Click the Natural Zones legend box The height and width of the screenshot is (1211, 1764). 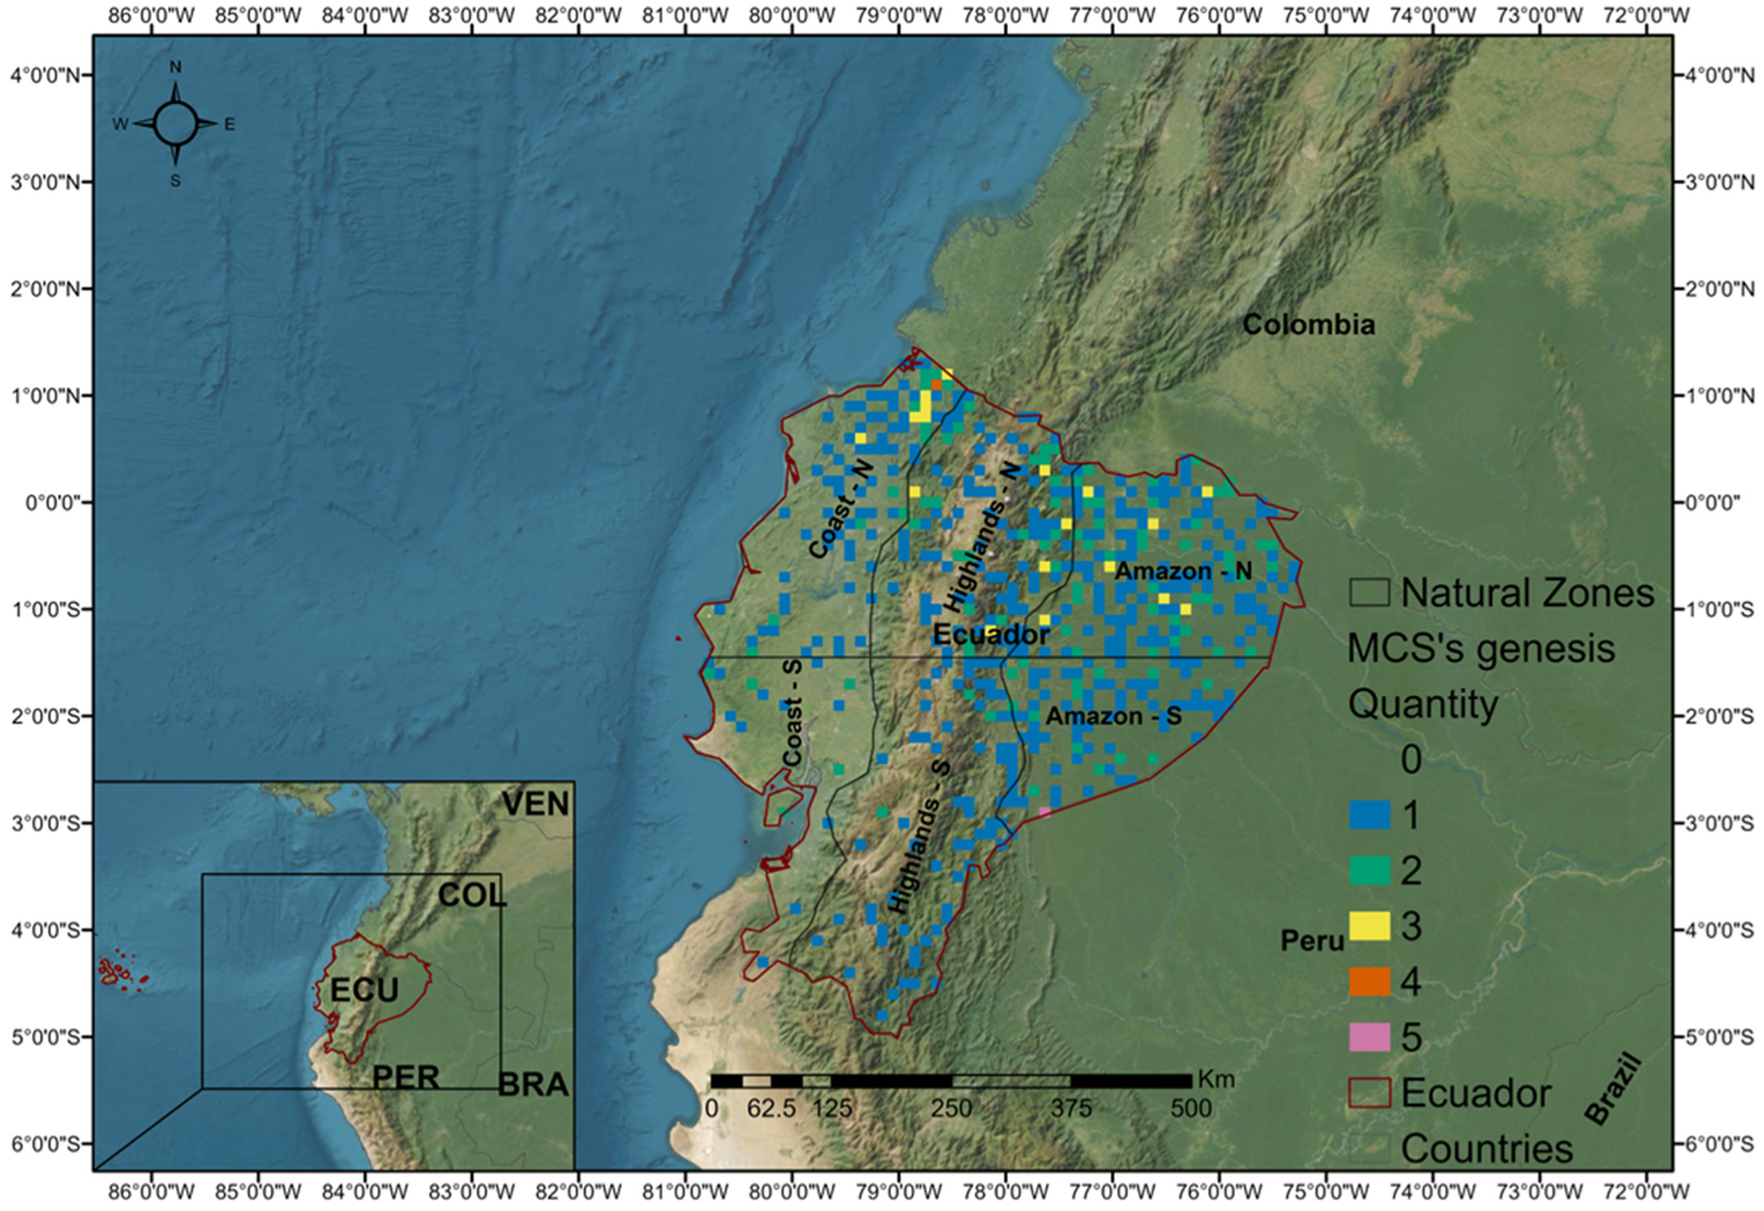tap(1370, 592)
